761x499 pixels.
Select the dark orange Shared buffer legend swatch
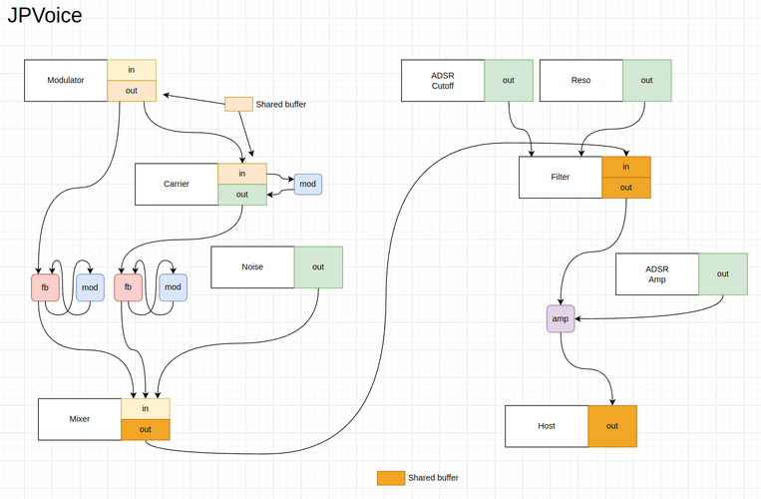(x=391, y=478)
